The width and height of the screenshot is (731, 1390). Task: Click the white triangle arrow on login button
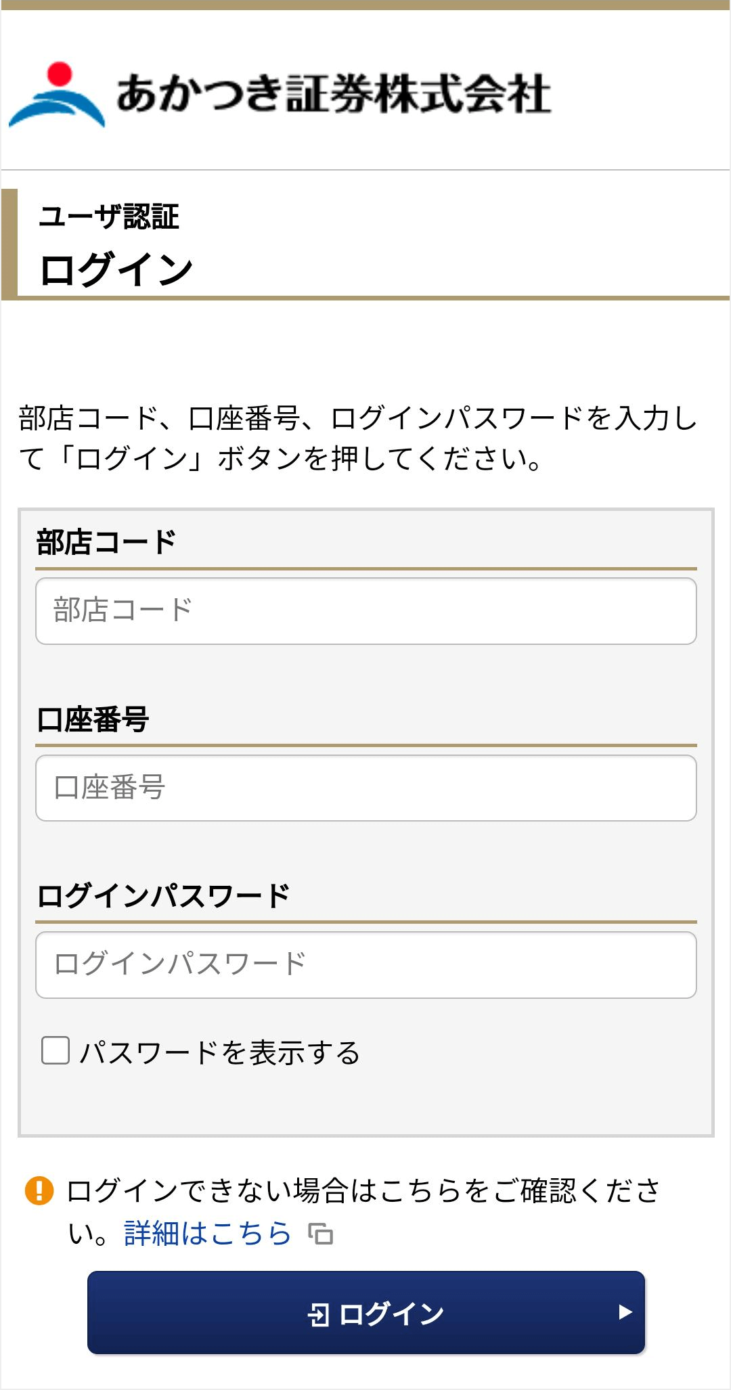coord(625,1312)
